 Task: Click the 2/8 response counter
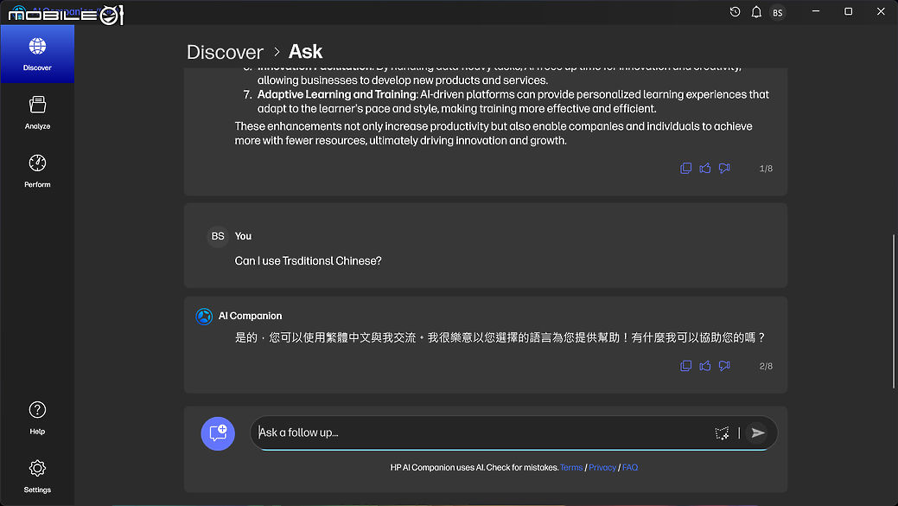pyautogui.click(x=766, y=366)
